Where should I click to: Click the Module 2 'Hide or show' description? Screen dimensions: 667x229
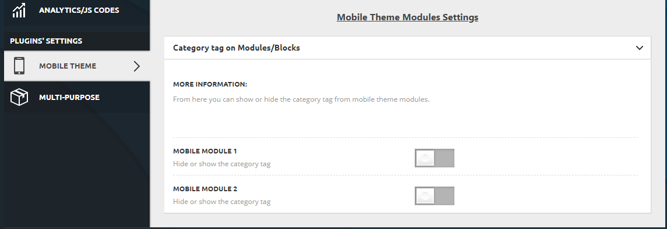221,202
